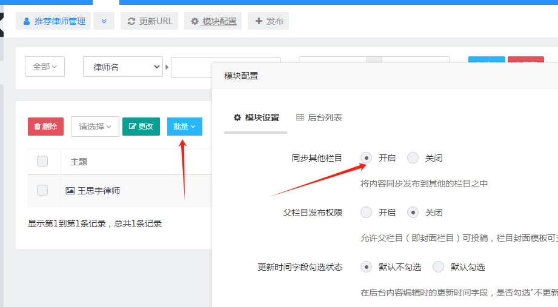Open the 律师名 field selector
Image resolution: width=558 pixels, height=307 pixels.
(x=123, y=67)
